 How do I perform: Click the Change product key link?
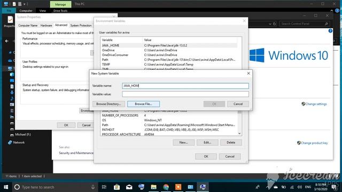[x=314, y=143]
